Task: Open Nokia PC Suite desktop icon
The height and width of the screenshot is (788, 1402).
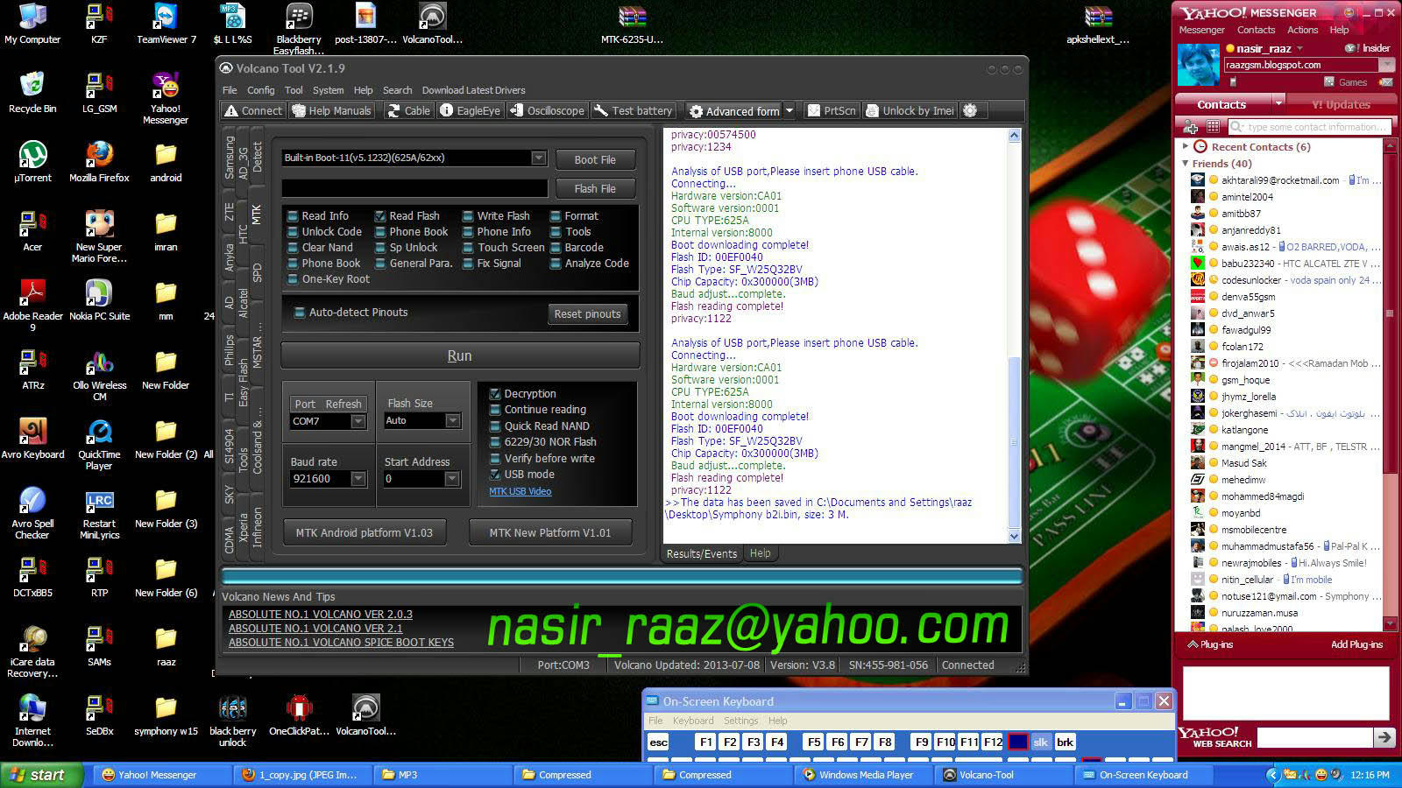Action: [x=99, y=299]
